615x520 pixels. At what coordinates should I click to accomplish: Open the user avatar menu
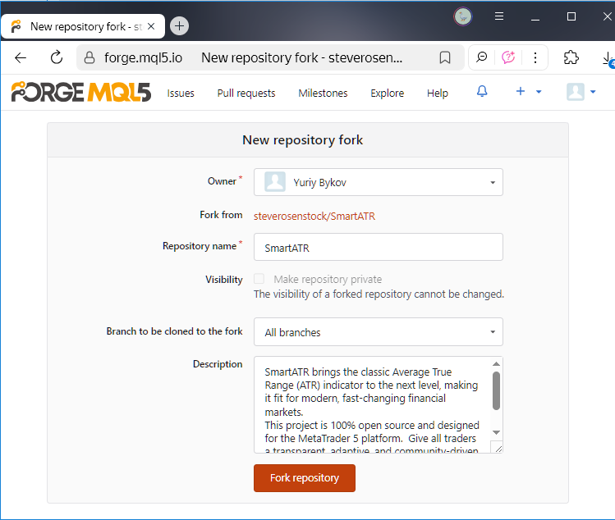point(576,92)
